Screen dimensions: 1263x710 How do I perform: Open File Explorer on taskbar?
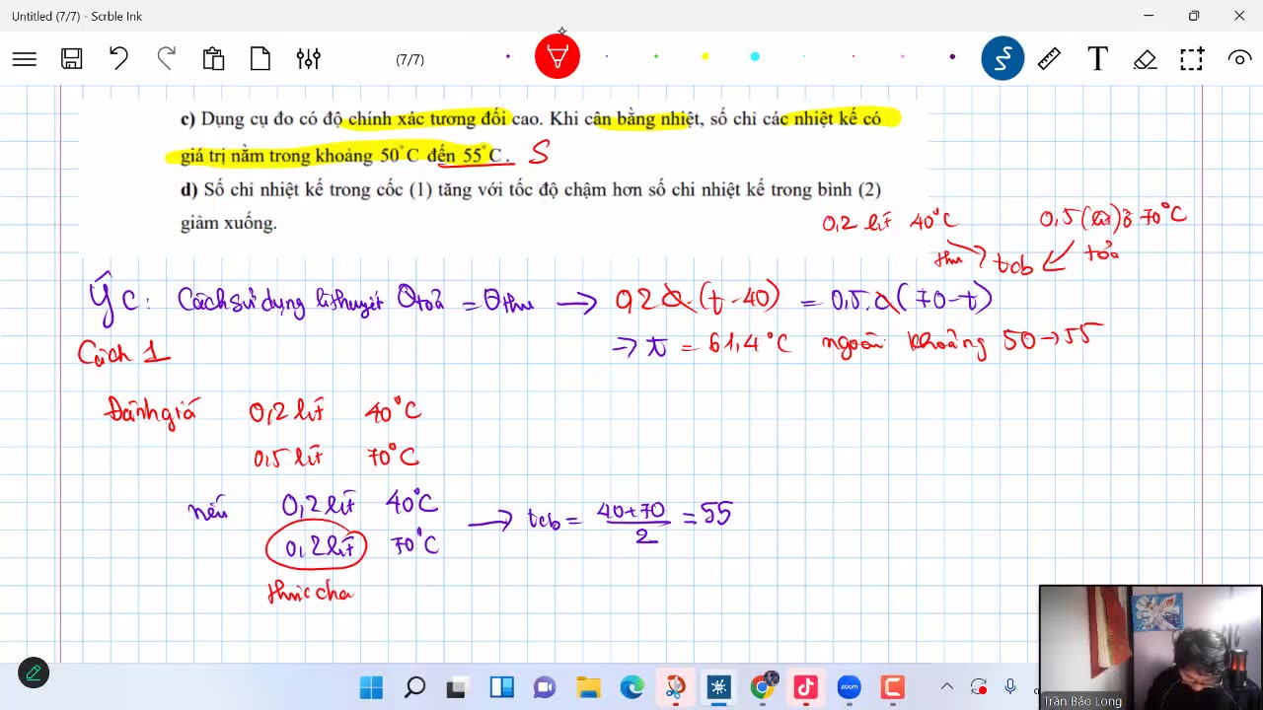coord(588,687)
